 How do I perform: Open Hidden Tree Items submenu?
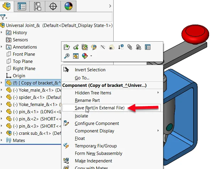click(112, 93)
